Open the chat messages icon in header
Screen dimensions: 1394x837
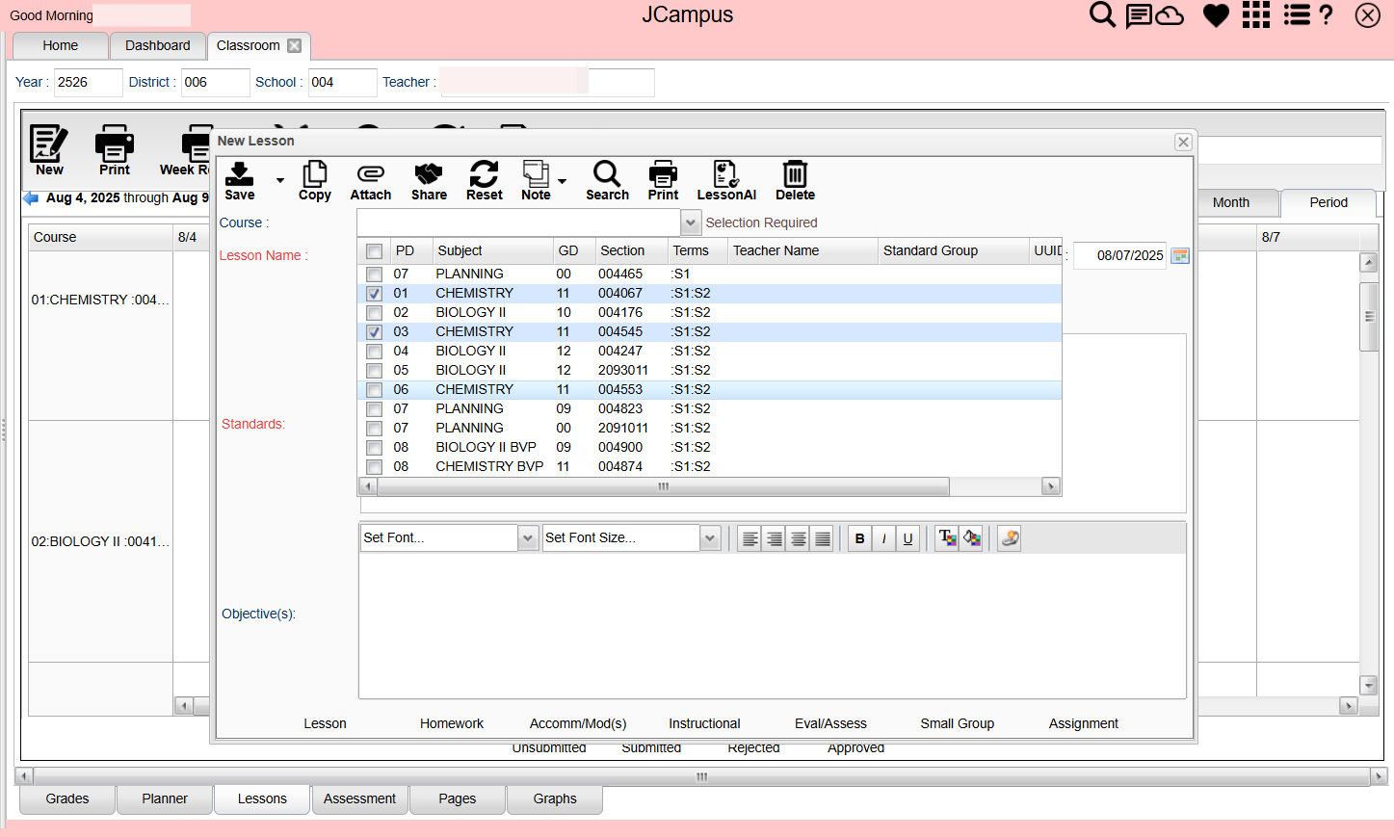coord(1139,15)
